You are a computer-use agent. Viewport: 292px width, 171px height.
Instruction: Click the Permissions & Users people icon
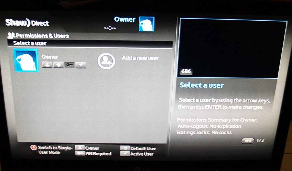[x=11, y=36]
